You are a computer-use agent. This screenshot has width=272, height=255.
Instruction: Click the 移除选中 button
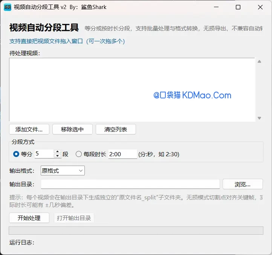pyautogui.click(x=72, y=129)
